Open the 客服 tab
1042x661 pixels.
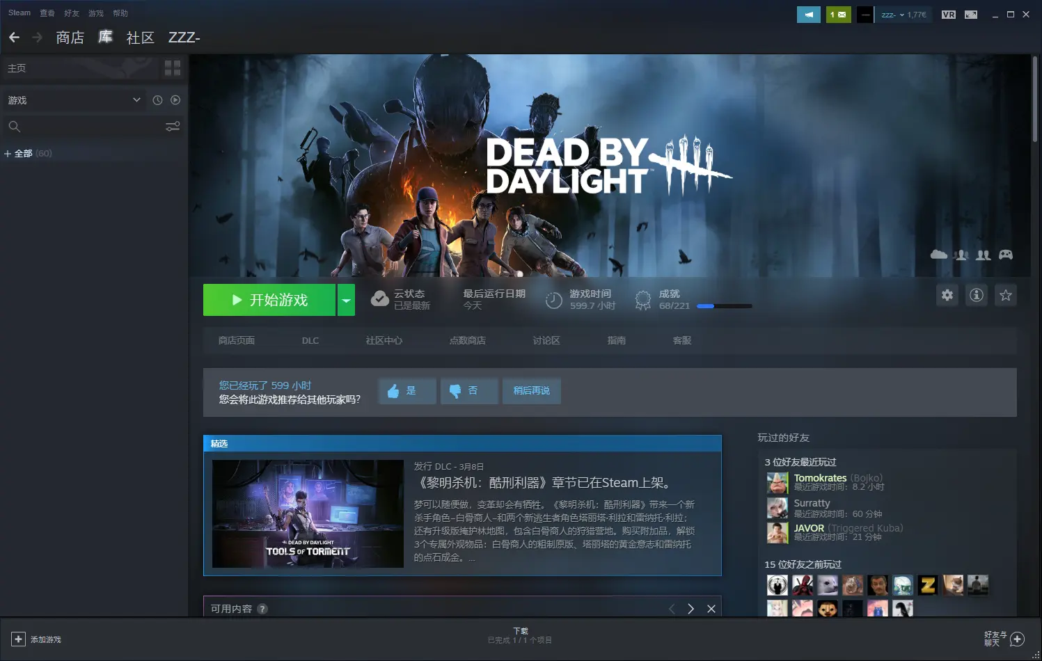682,340
